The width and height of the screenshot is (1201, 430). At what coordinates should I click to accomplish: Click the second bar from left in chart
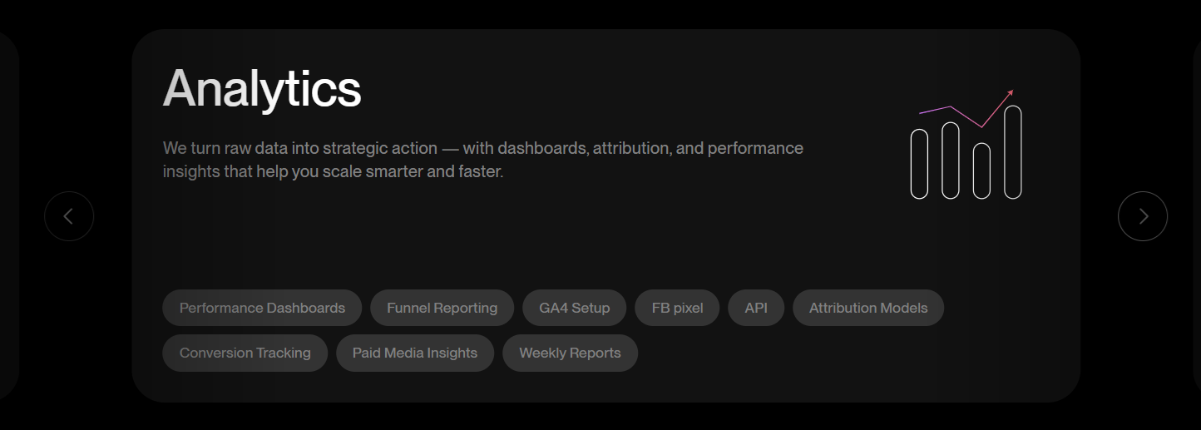point(951,161)
